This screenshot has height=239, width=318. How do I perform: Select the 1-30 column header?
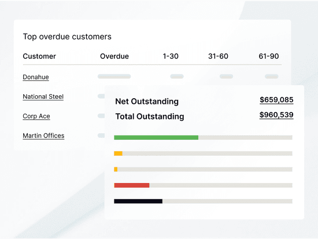click(x=171, y=56)
